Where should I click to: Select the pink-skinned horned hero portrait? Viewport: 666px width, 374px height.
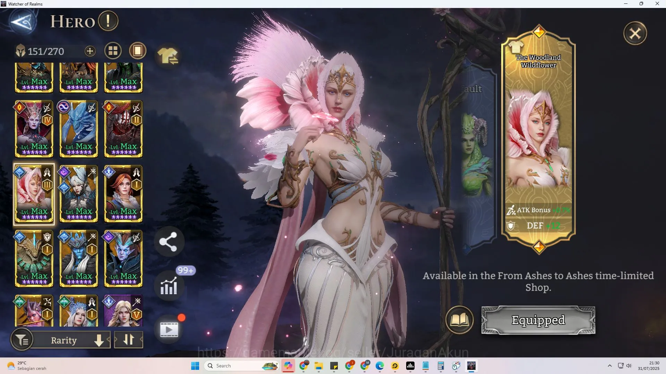[x=34, y=311]
